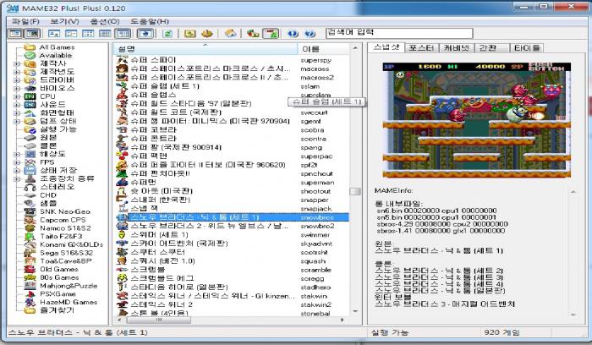Select 슈퍼 코브라 game row

[232, 130]
